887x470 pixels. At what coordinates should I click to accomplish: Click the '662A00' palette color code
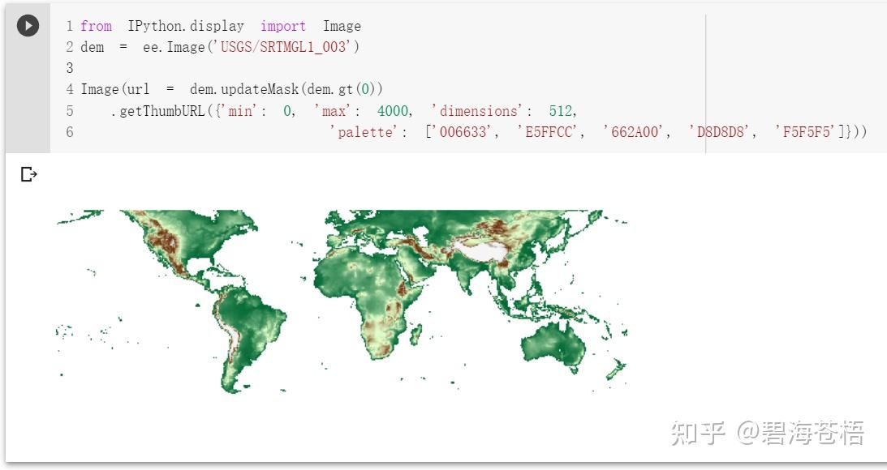click(x=634, y=132)
